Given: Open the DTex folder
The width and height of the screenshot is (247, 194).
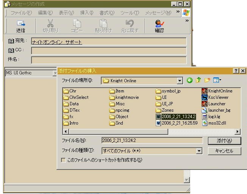Looking at the screenshot, I should tap(71, 110).
